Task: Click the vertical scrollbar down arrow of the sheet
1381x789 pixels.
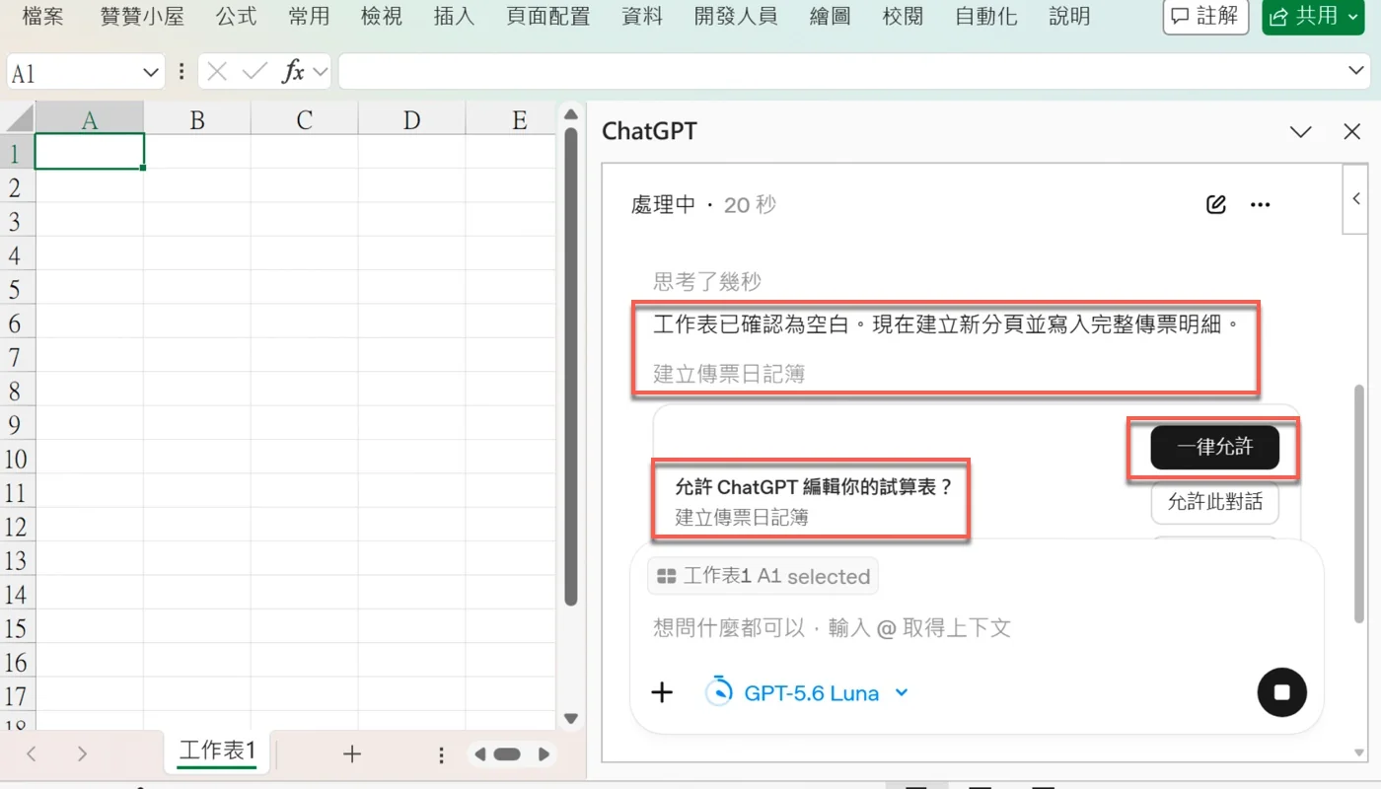Action: click(x=570, y=718)
